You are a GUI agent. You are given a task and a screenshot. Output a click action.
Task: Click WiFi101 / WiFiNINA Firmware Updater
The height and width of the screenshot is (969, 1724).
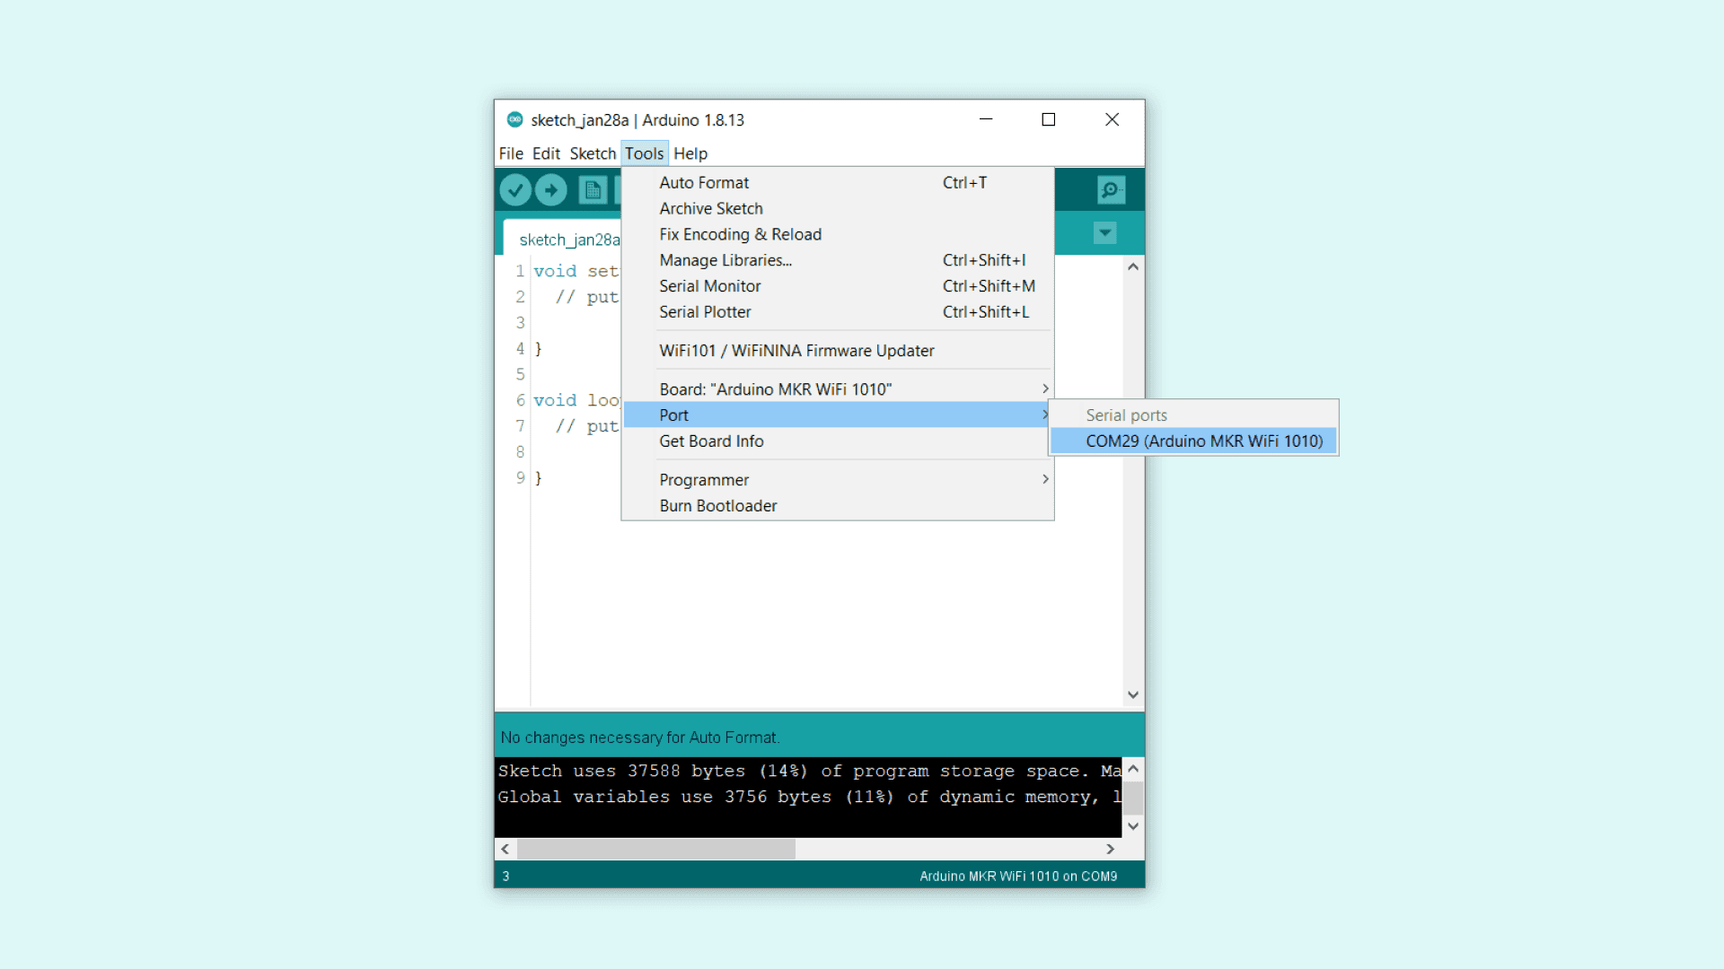[x=796, y=351]
